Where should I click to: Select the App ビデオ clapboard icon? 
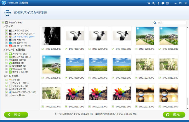pyautogui.click(x=10, y=43)
